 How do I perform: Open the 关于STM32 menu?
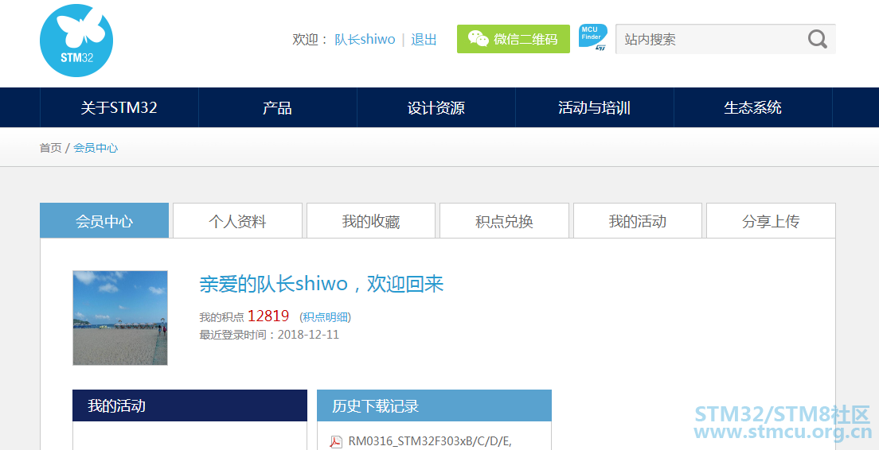(119, 107)
